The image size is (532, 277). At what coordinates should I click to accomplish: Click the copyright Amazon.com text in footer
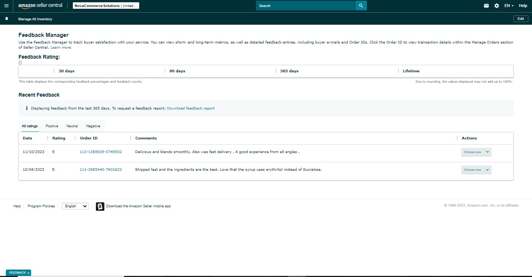pyautogui.click(x=481, y=205)
